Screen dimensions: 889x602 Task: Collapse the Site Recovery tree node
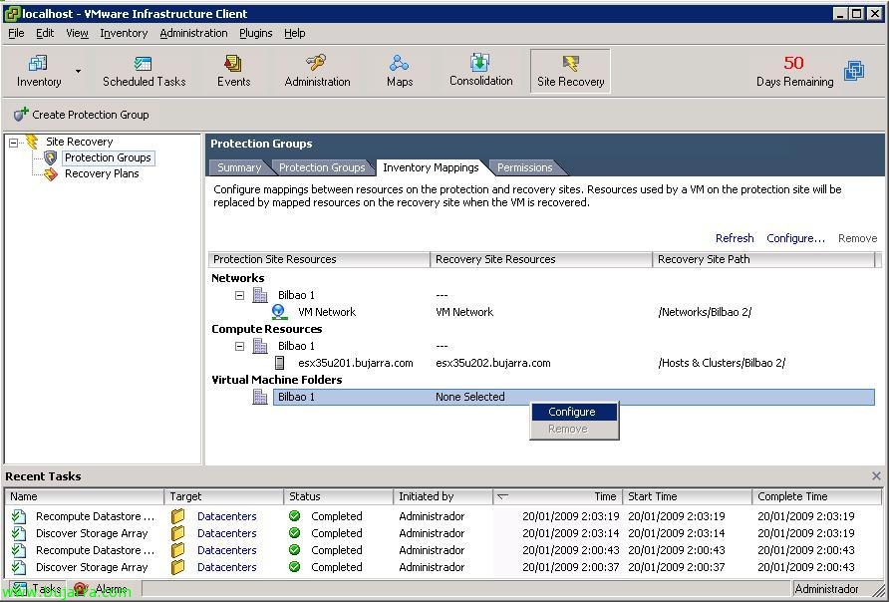[x=14, y=143]
